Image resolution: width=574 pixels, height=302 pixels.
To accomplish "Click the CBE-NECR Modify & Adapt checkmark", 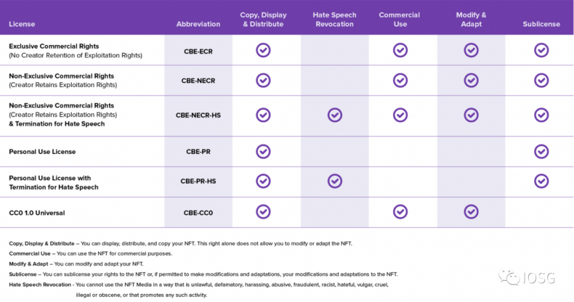I will pos(471,80).
